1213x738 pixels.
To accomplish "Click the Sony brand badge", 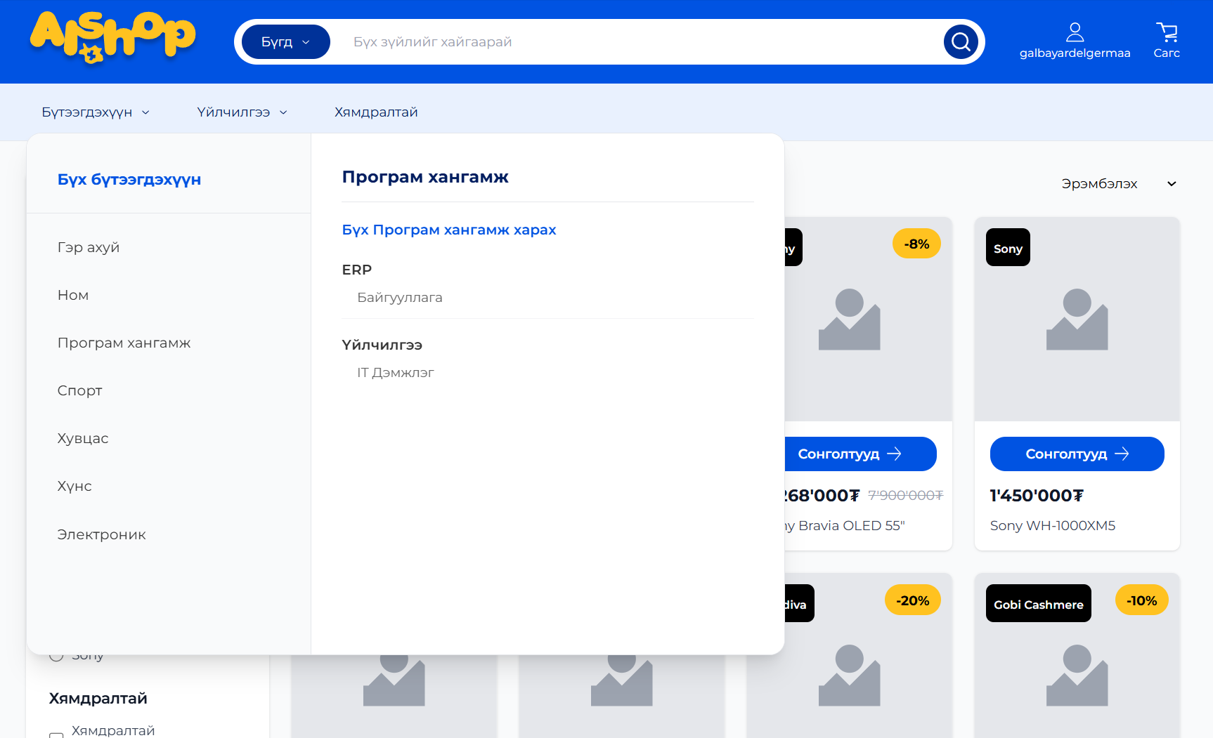I will tap(1008, 248).
